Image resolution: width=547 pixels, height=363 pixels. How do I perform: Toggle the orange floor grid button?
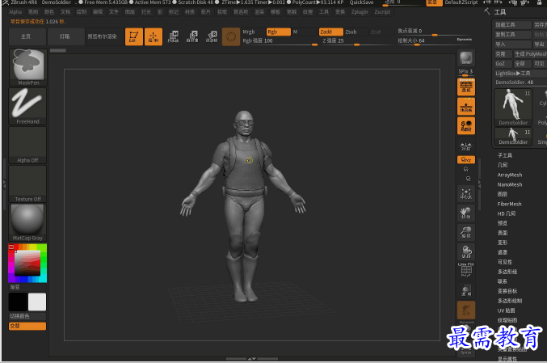click(466, 106)
